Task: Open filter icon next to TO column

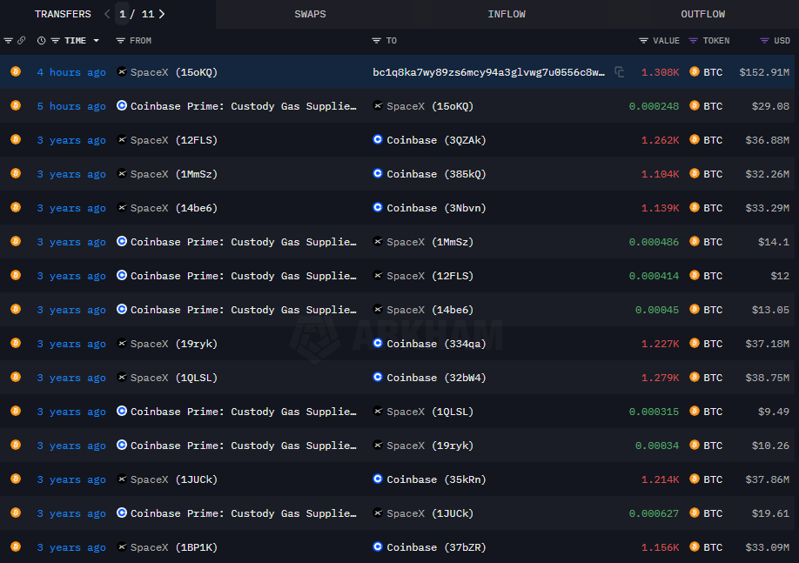Action: coord(376,40)
